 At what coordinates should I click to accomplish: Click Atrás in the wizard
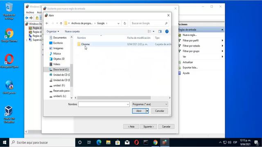click(x=131, y=127)
